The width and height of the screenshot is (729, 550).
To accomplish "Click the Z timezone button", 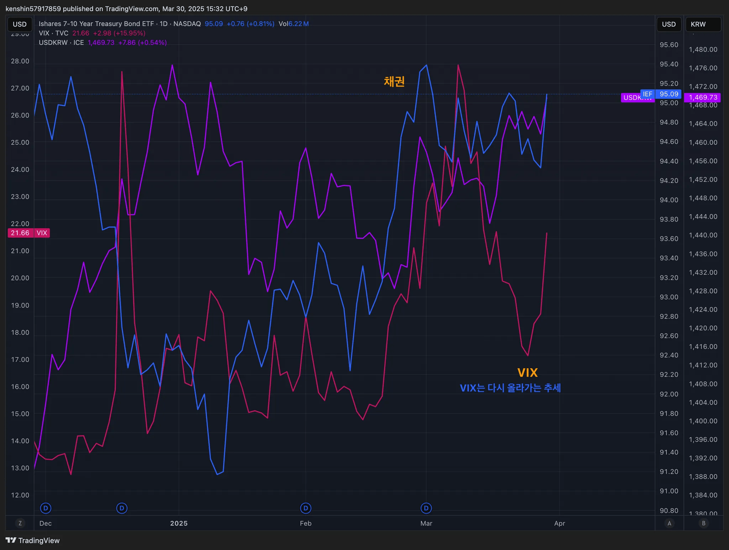I will point(20,523).
